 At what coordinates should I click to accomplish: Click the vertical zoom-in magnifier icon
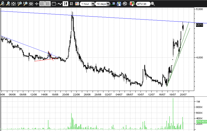point(20,4)
